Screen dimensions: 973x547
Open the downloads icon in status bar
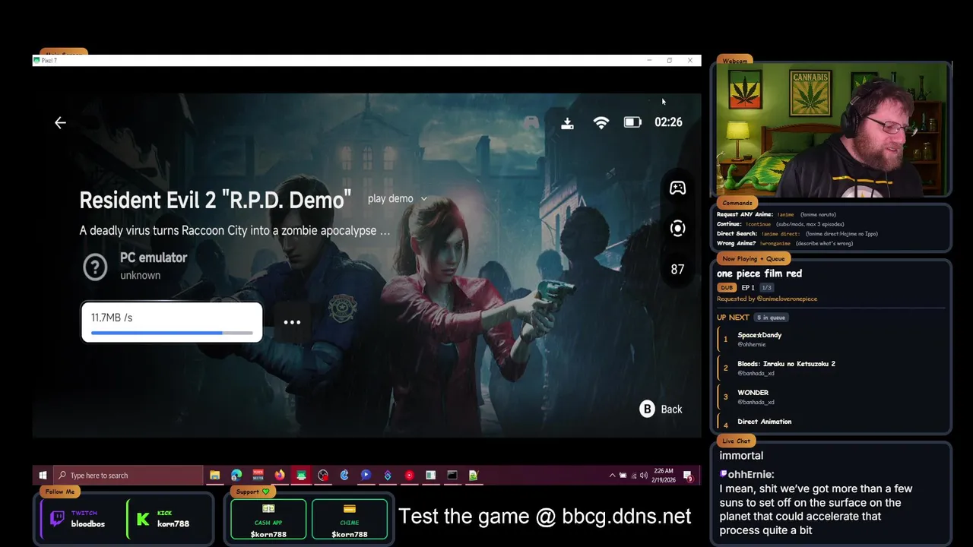point(567,122)
